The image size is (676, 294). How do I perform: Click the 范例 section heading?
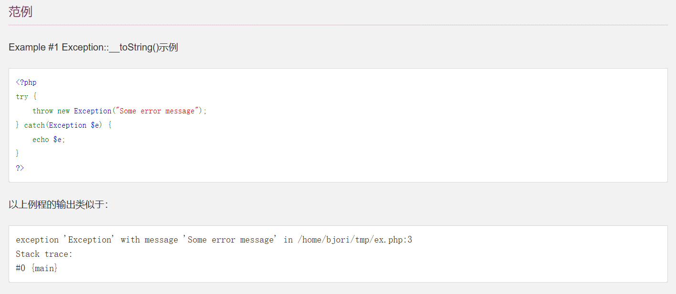click(21, 12)
